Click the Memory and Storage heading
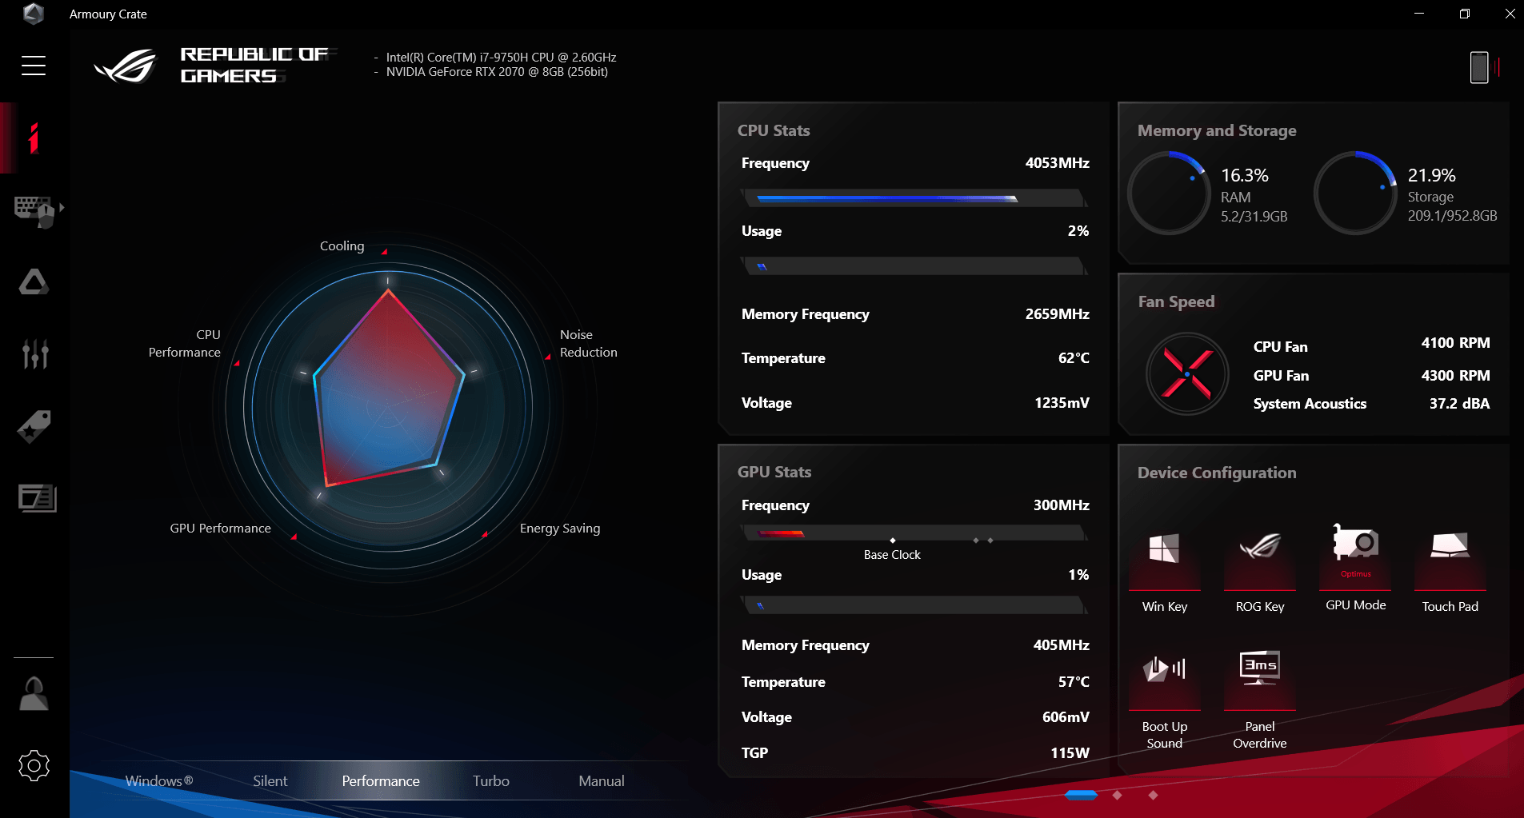Screen dimensions: 1524x818 1217,130
